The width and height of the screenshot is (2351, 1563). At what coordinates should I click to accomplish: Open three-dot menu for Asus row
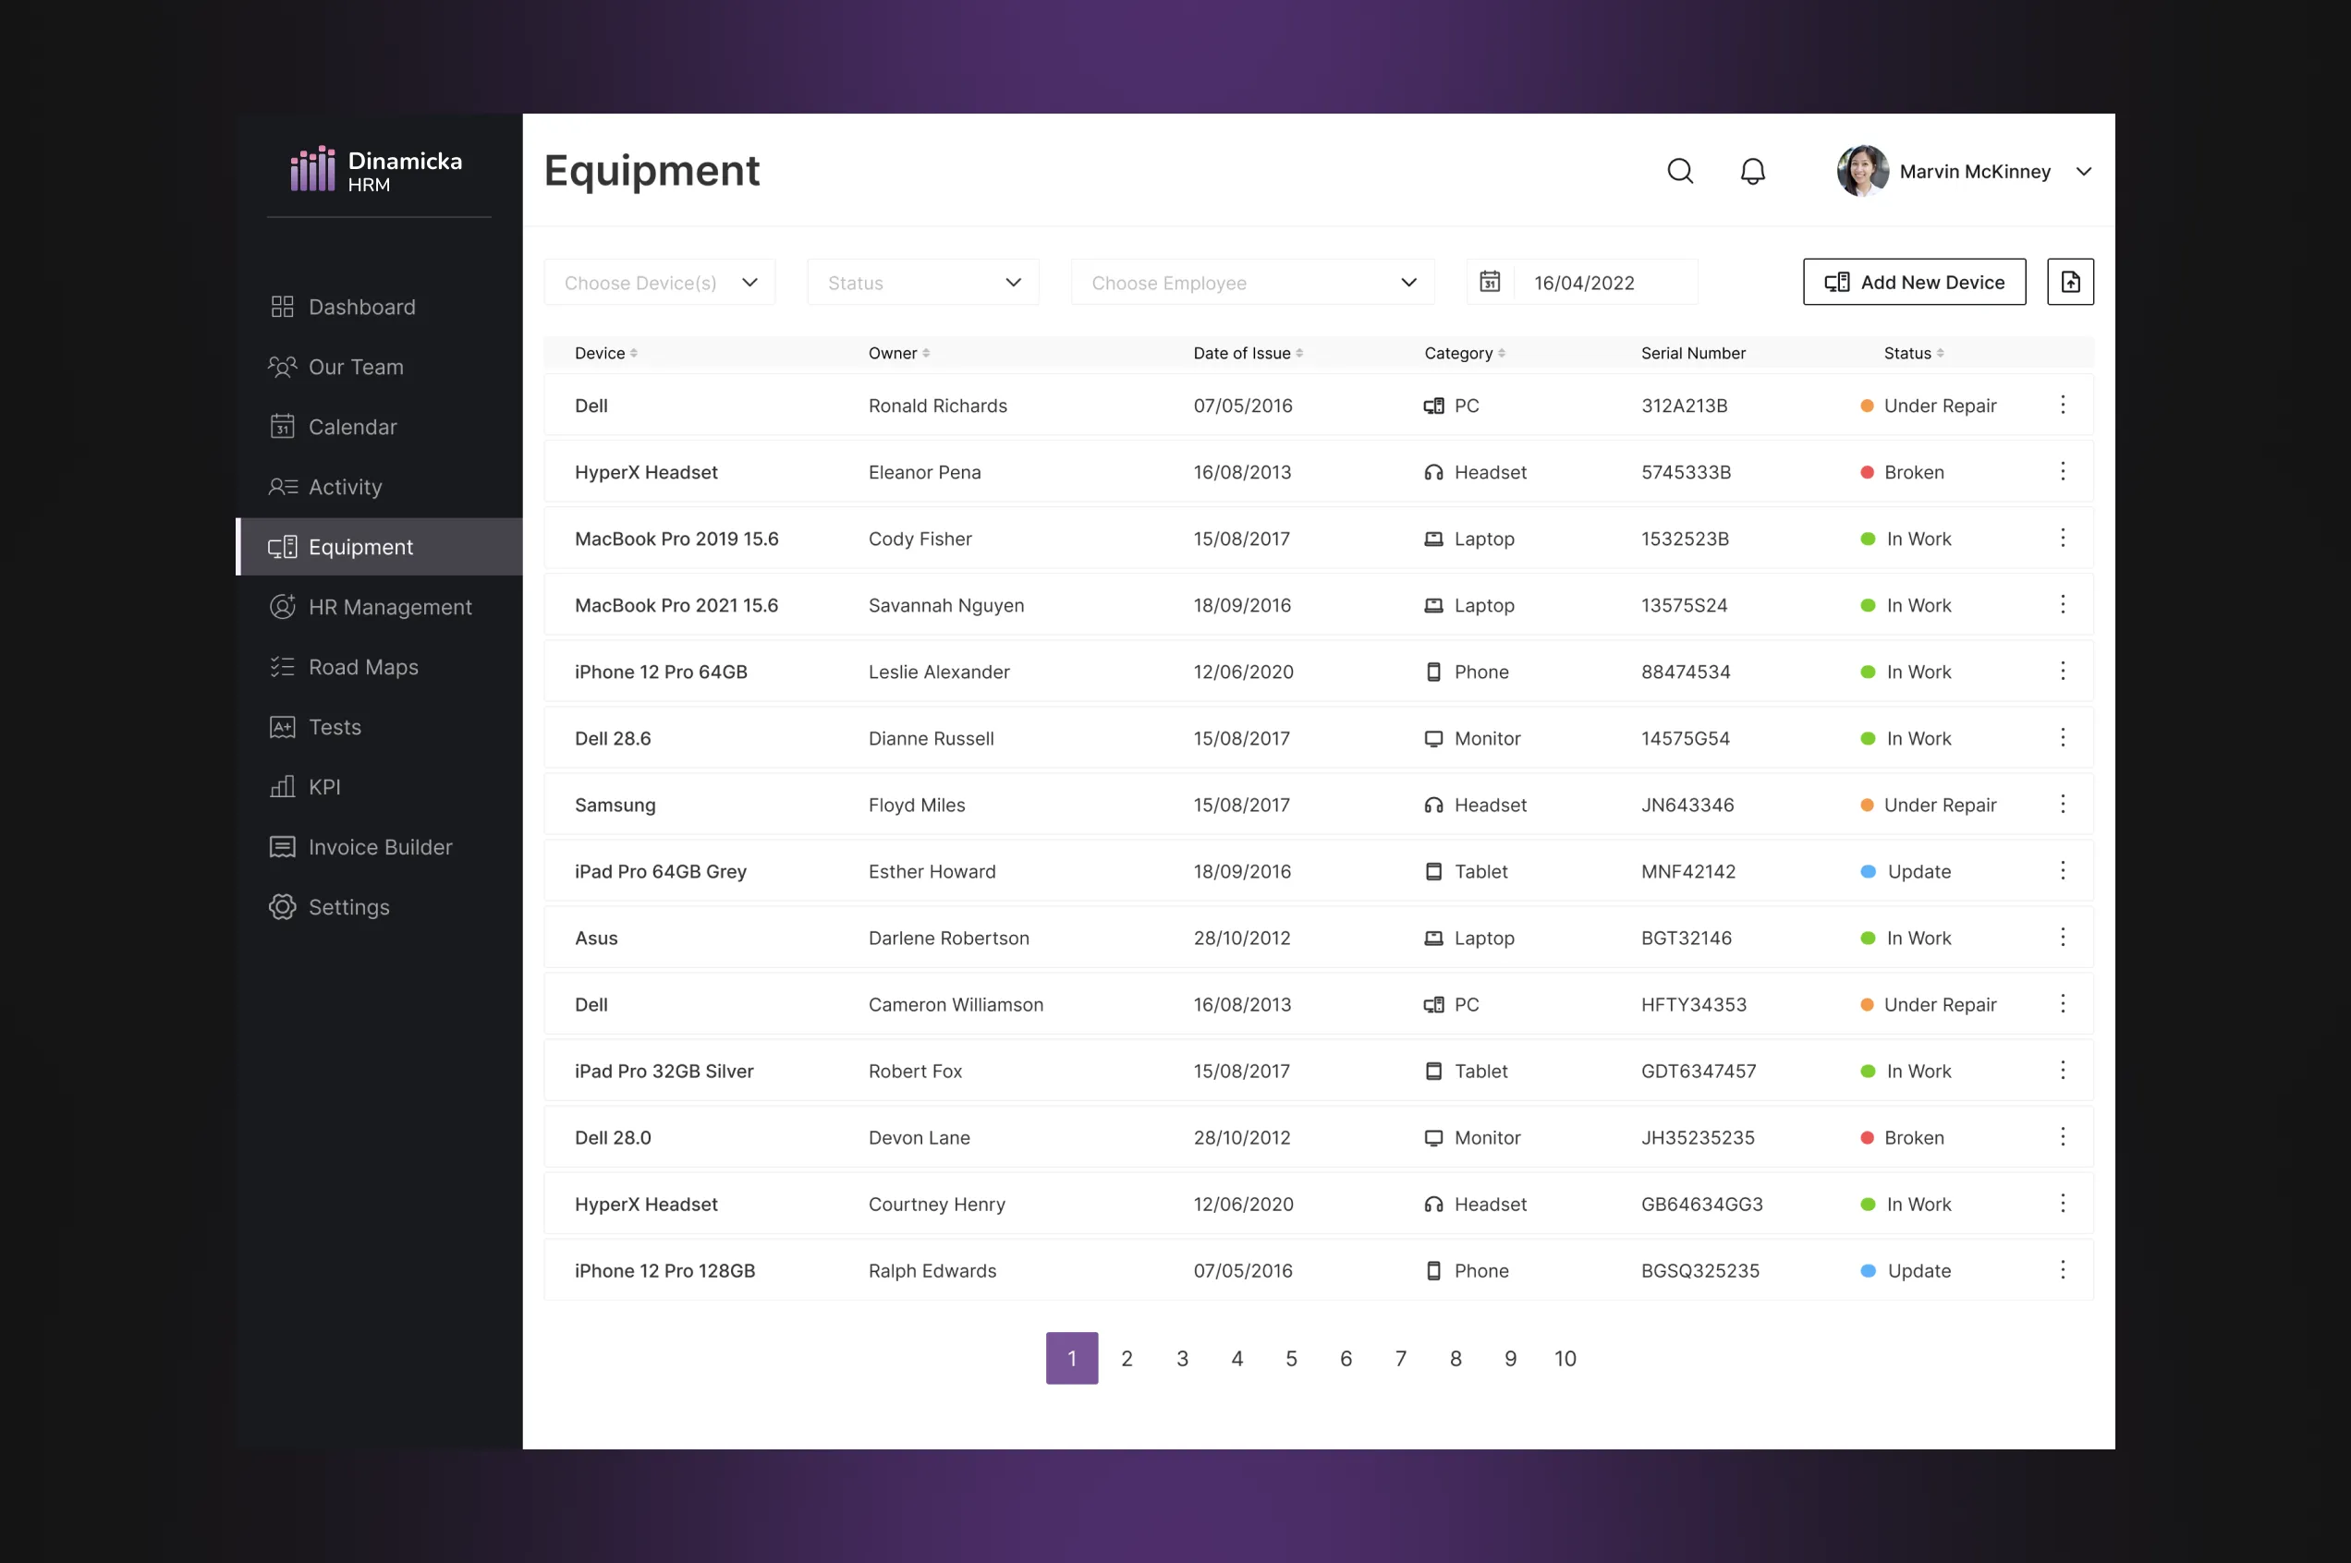point(2062,937)
